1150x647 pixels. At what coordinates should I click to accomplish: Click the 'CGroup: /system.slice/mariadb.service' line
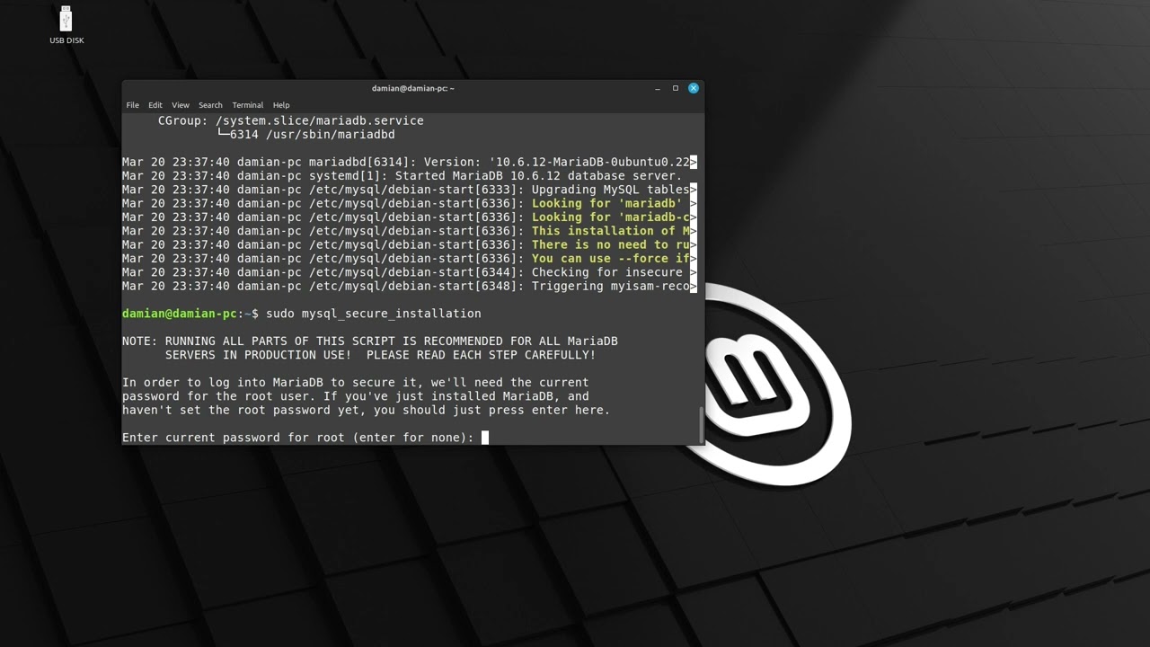(x=291, y=120)
